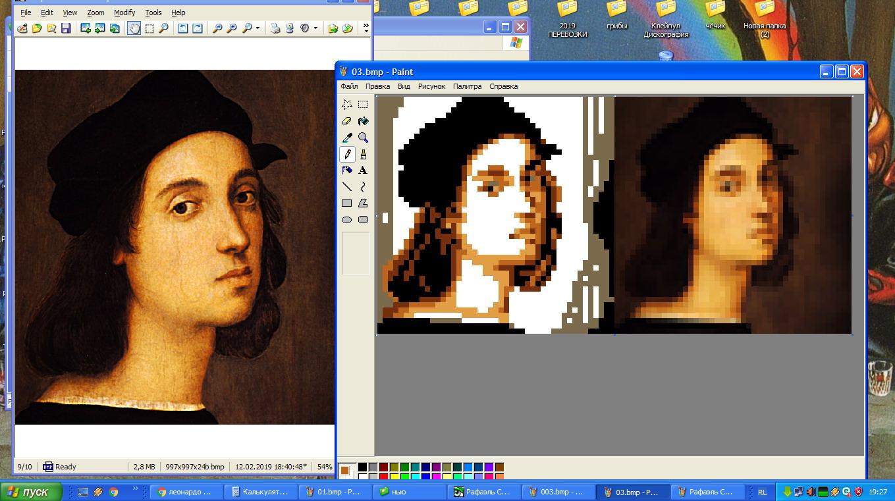Select the Ellipse shape tool
The width and height of the screenshot is (895, 501).
(347, 220)
